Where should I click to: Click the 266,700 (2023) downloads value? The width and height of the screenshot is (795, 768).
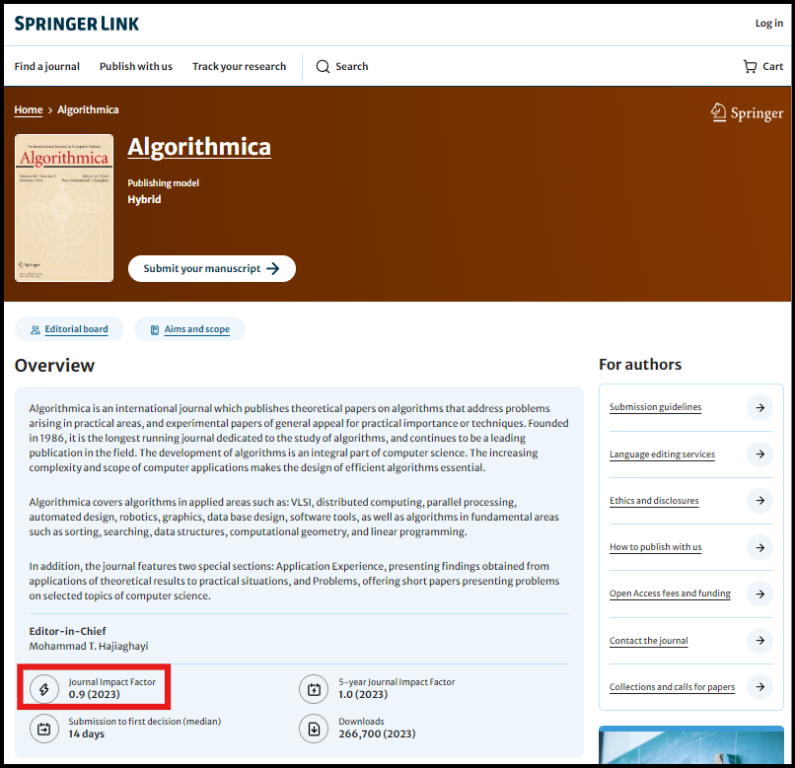click(x=377, y=734)
